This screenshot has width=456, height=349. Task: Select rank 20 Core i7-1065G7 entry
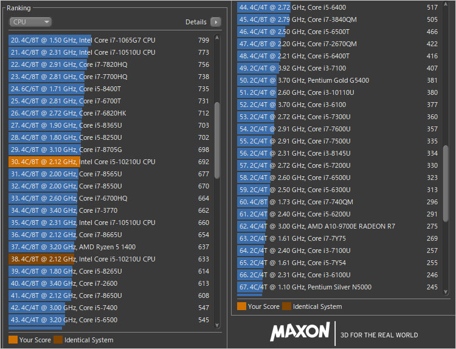pyautogui.click(x=109, y=40)
